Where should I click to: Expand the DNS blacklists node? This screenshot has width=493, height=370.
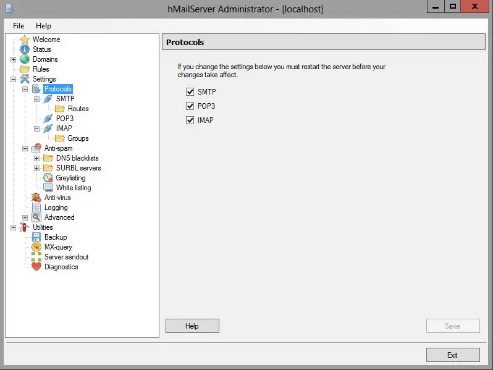[37, 158]
